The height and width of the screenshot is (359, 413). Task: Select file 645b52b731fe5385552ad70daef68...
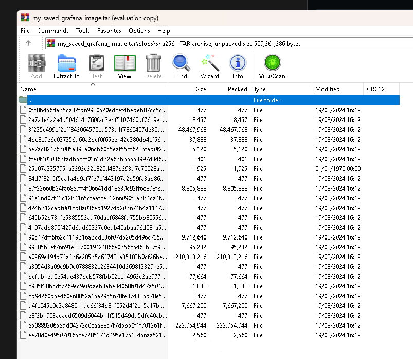[x=97, y=218]
